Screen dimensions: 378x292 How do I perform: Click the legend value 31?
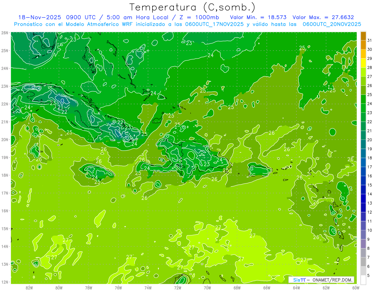coord(369,40)
